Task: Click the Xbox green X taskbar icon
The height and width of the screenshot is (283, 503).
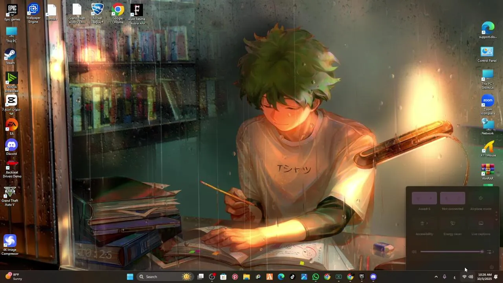Action: (338, 277)
